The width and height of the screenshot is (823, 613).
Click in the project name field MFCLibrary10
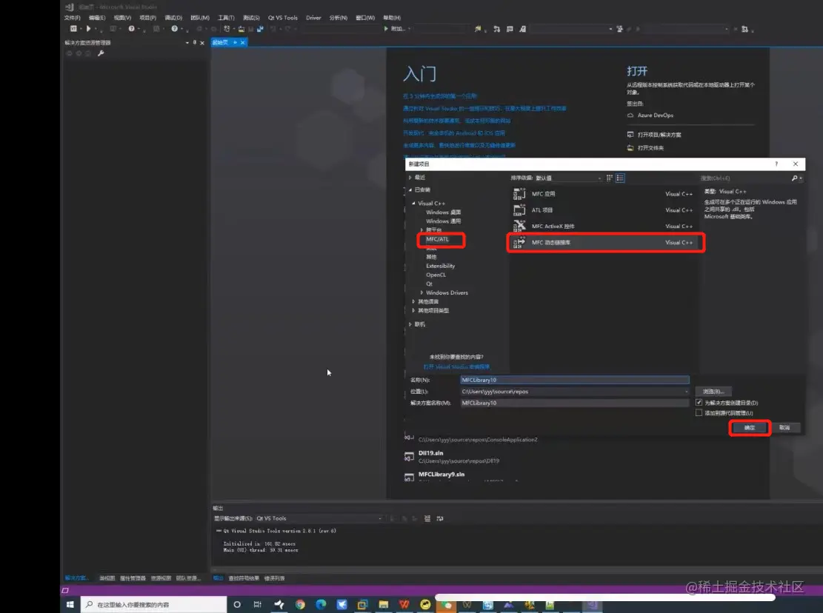coord(575,380)
